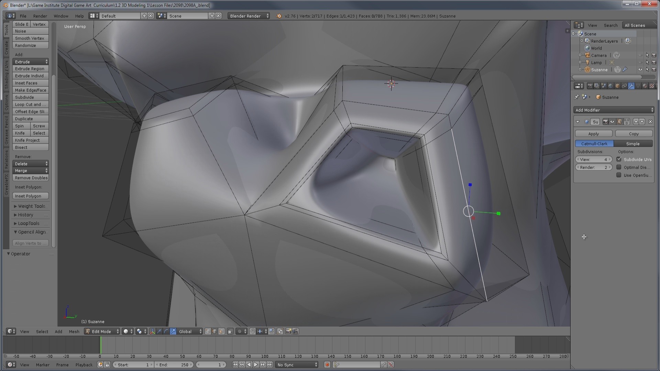This screenshot has height=371, width=660.
Task: Toggle modifier edit-mode display icon
Action: click(619, 122)
